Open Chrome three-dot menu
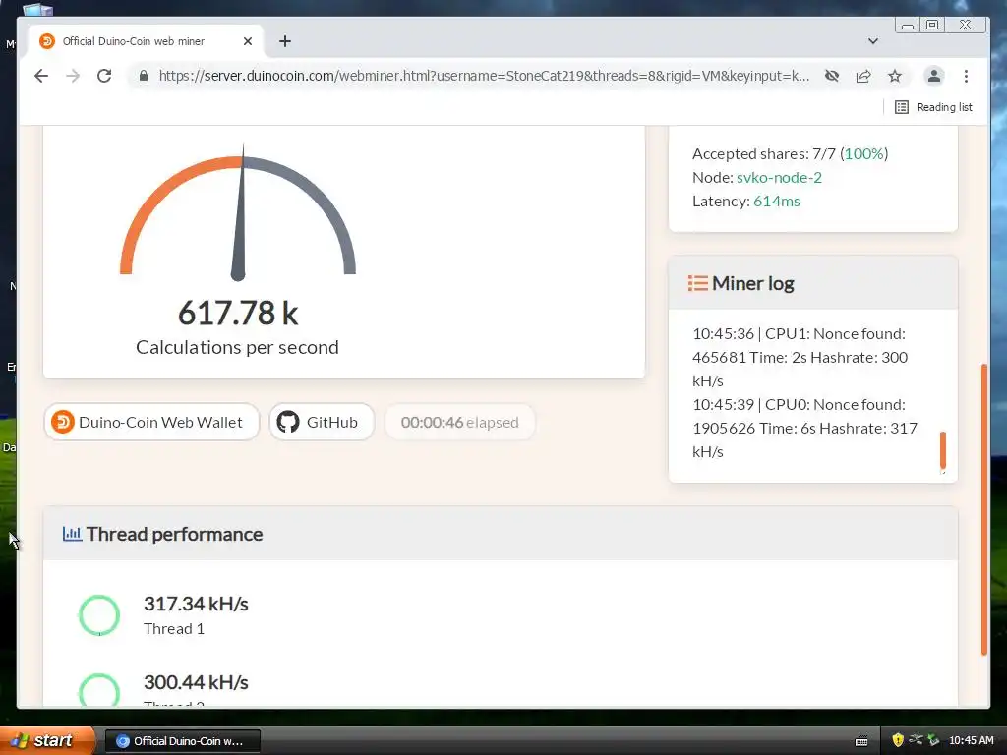Image resolution: width=1007 pixels, height=755 pixels. pos(966,76)
